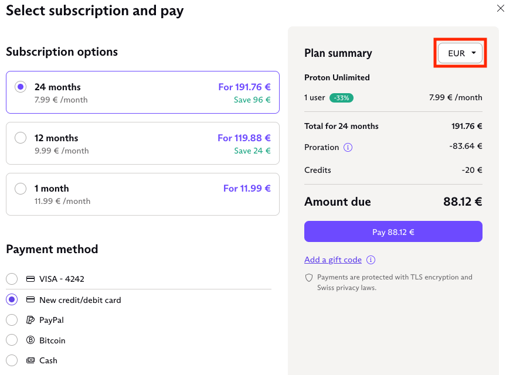Click the gift code info icon

click(371, 260)
